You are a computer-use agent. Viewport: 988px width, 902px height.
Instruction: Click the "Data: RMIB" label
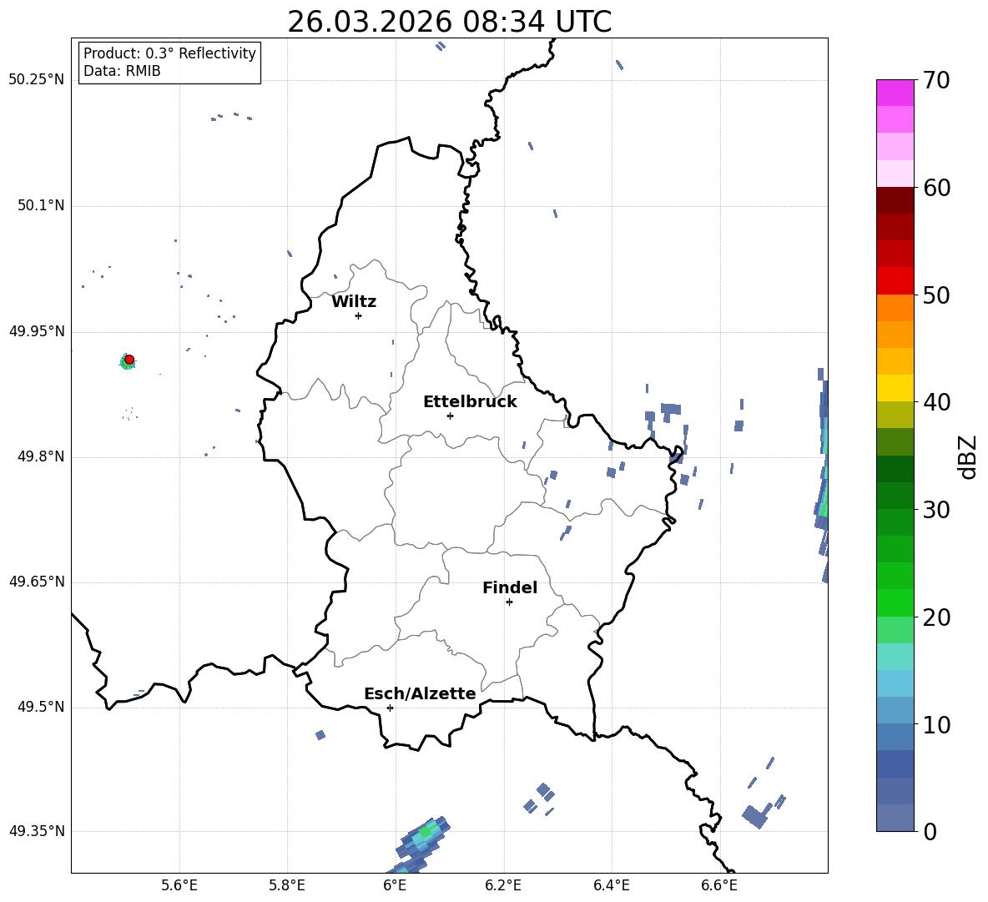coord(122,71)
